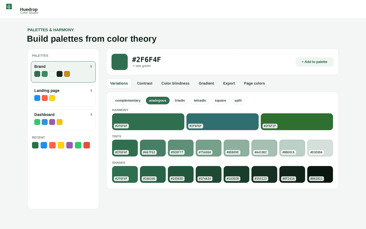This screenshot has width=366, height=229.
Task: Open the Dashboard palette card
Action: tap(63, 120)
